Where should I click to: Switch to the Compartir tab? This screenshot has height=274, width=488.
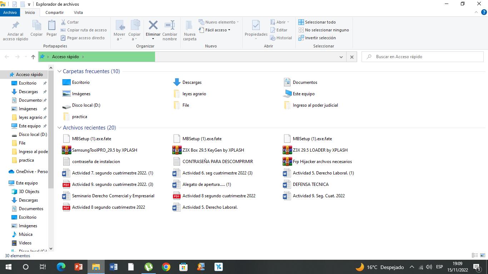tap(54, 12)
